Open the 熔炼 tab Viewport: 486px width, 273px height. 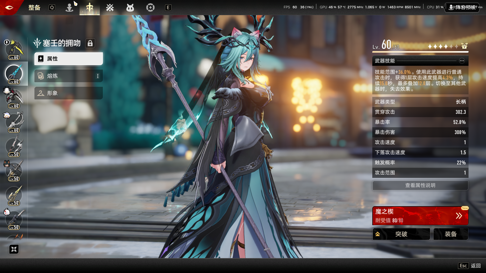tap(68, 76)
